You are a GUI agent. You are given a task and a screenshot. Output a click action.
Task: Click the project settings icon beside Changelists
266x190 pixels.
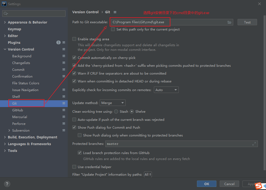click(64, 63)
